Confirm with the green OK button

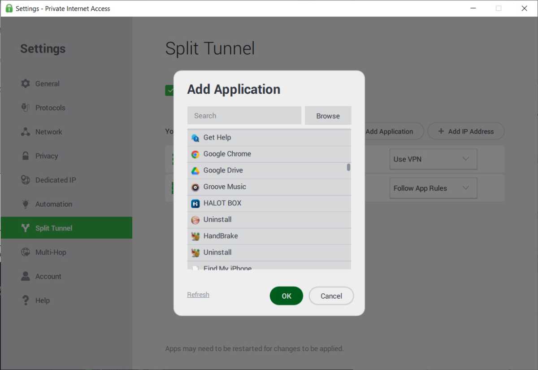pos(286,296)
